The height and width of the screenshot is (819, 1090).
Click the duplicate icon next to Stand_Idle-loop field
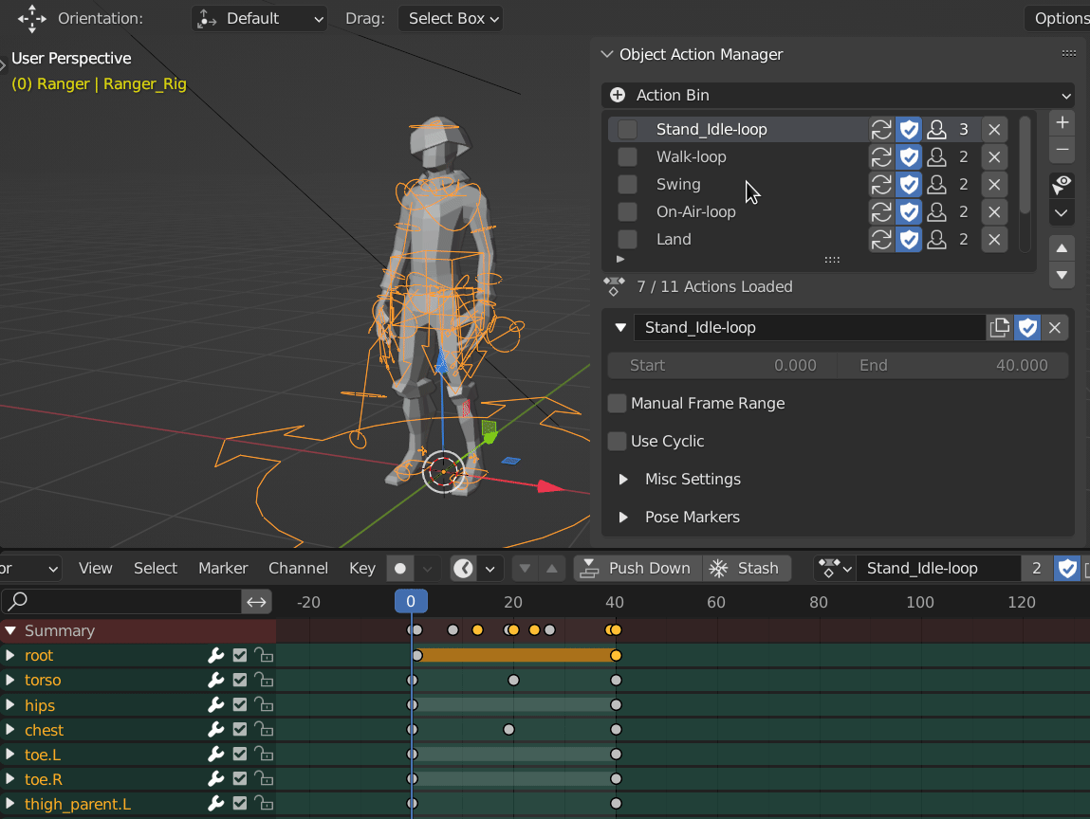point(1000,327)
